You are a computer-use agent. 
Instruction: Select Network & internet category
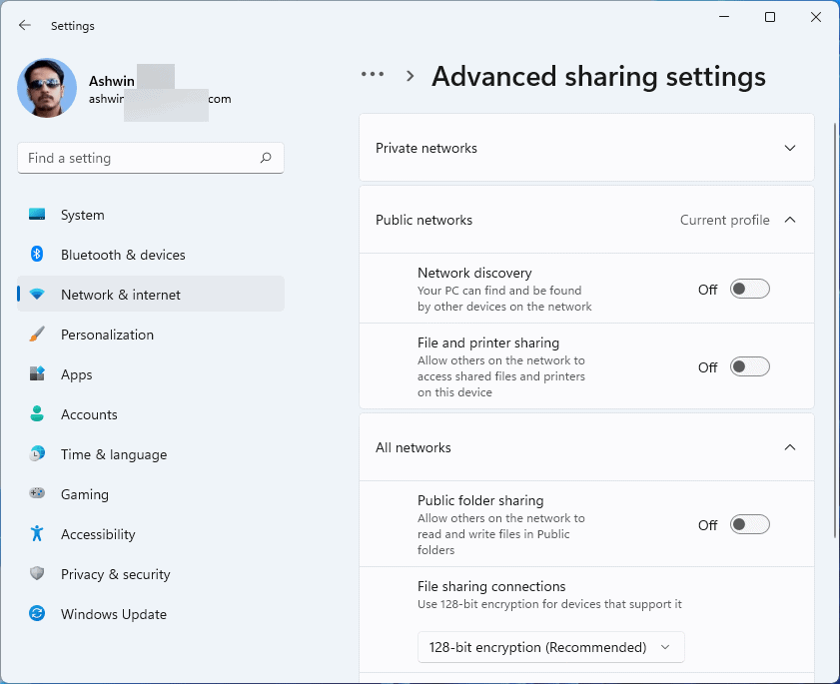point(151,294)
